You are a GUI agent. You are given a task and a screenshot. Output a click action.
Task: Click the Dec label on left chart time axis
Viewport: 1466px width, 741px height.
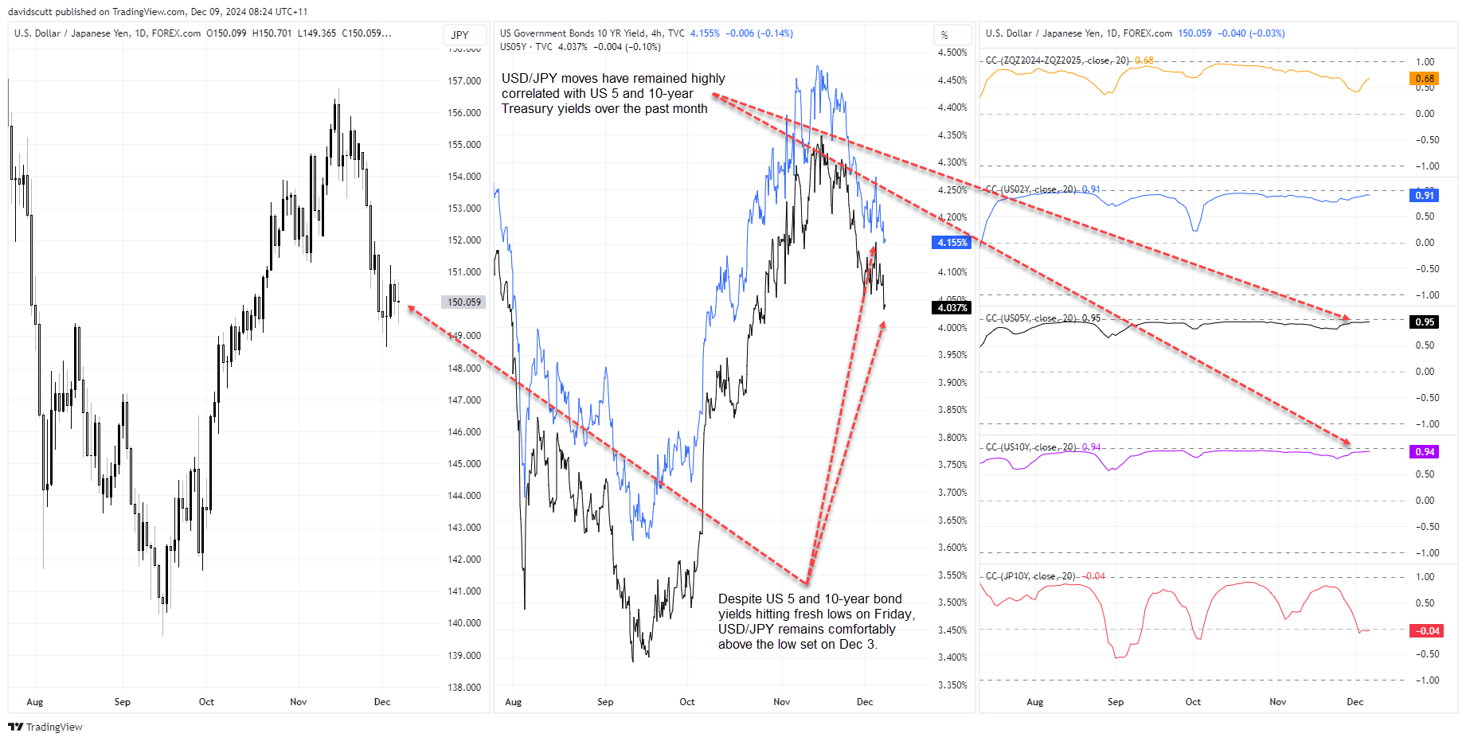point(382,702)
